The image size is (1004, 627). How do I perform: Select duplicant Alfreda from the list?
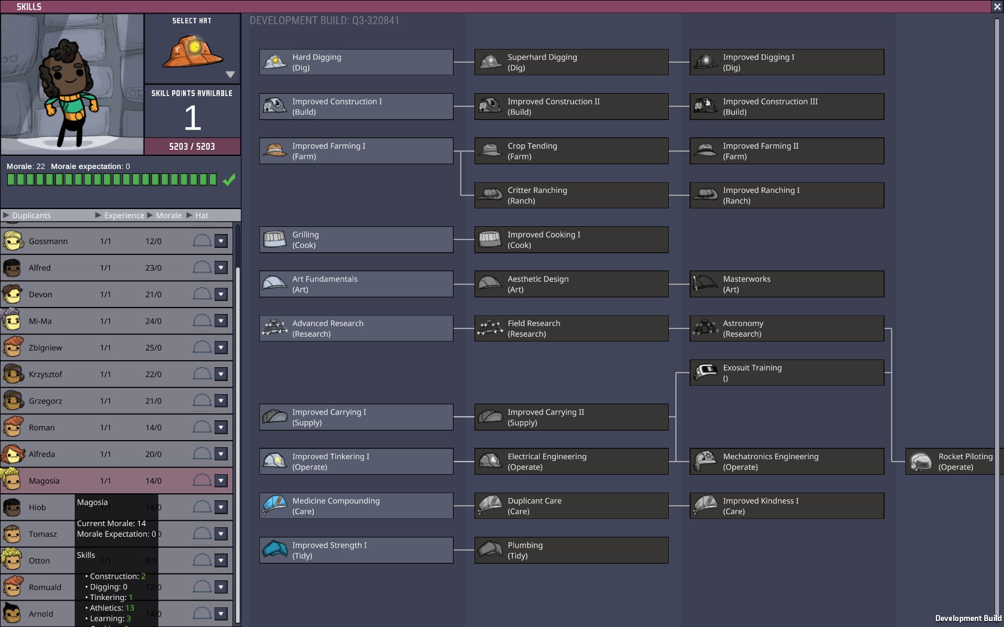tap(42, 454)
